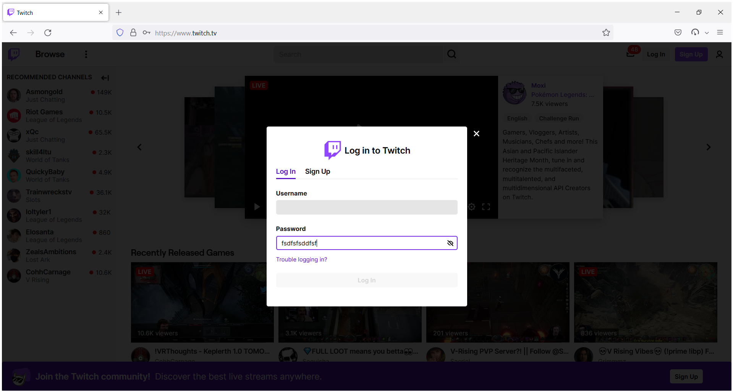Image resolution: width=733 pixels, height=391 pixels.
Task: Open Elosanta channel in sidebar
Action: pyautogui.click(x=59, y=236)
